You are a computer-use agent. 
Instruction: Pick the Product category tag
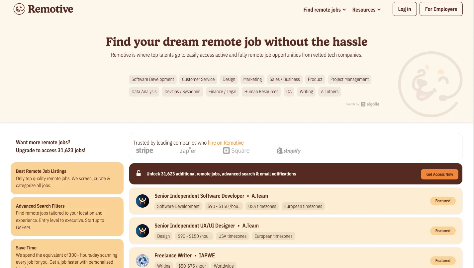(x=315, y=79)
